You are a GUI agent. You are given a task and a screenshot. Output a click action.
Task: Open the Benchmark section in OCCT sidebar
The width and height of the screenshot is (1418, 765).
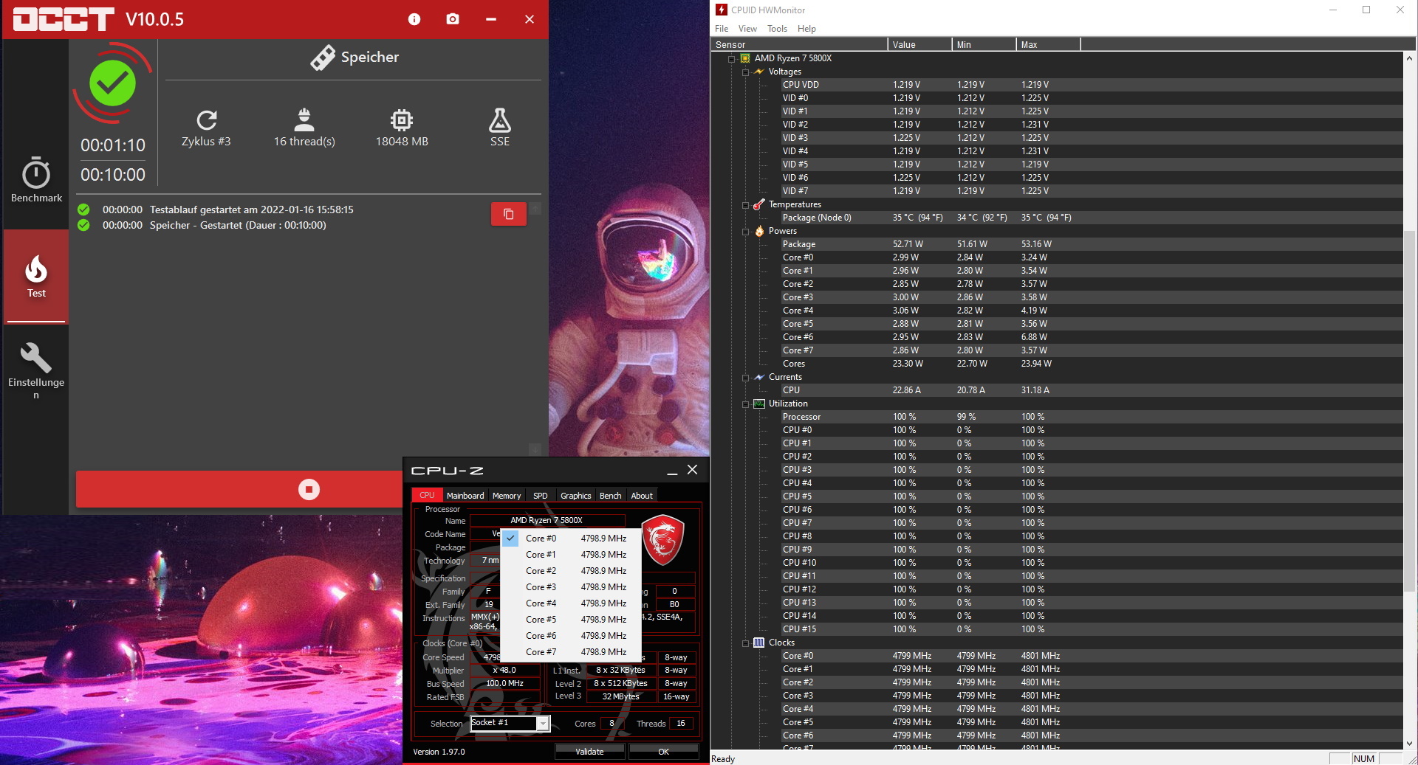[36, 180]
